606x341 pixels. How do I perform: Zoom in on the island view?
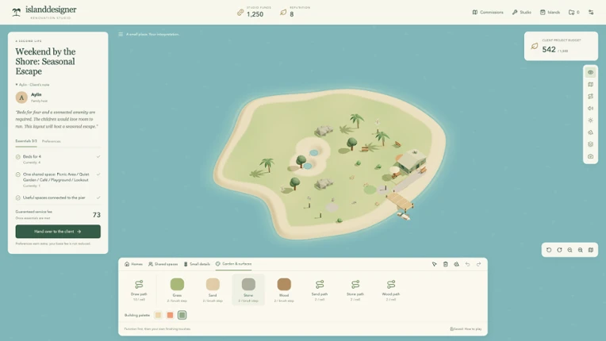click(580, 250)
